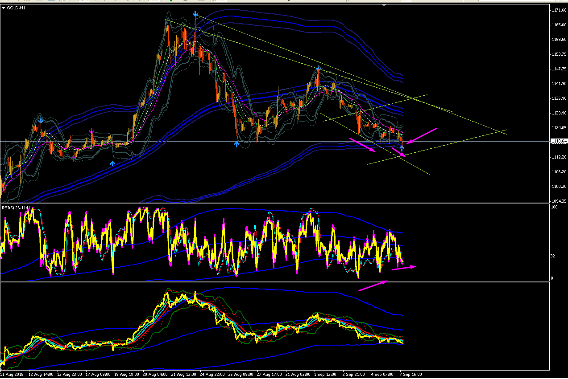The height and width of the screenshot is (379, 568).
Task: Click the 1135.90 price scale value
Action: (559, 98)
